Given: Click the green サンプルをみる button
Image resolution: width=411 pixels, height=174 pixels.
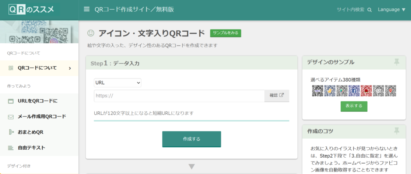Looking at the screenshot, I should (226, 33).
